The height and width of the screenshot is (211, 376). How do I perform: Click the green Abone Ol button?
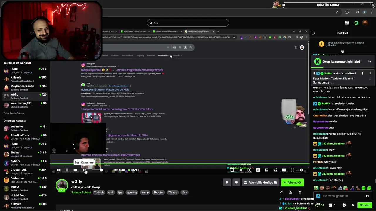click(292, 183)
